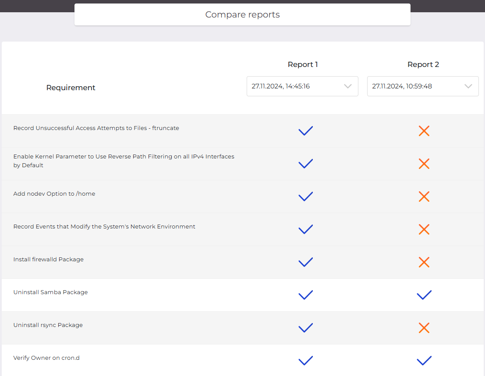Click Report 1 checkmark for firewalld Package
This screenshot has height=376, width=485.
click(305, 262)
